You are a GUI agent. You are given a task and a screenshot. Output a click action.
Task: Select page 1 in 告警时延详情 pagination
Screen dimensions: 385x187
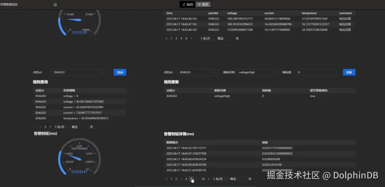(x=171, y=179)
